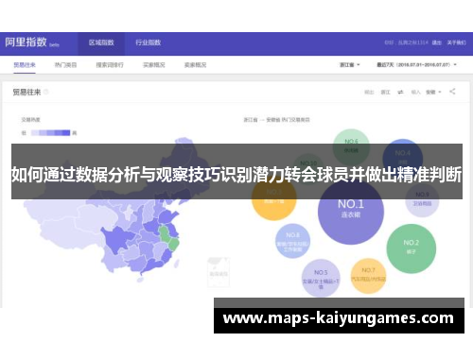Click the 退出 logout link
This screenshot has width=473, height=342.
click(x=437, y=43)
